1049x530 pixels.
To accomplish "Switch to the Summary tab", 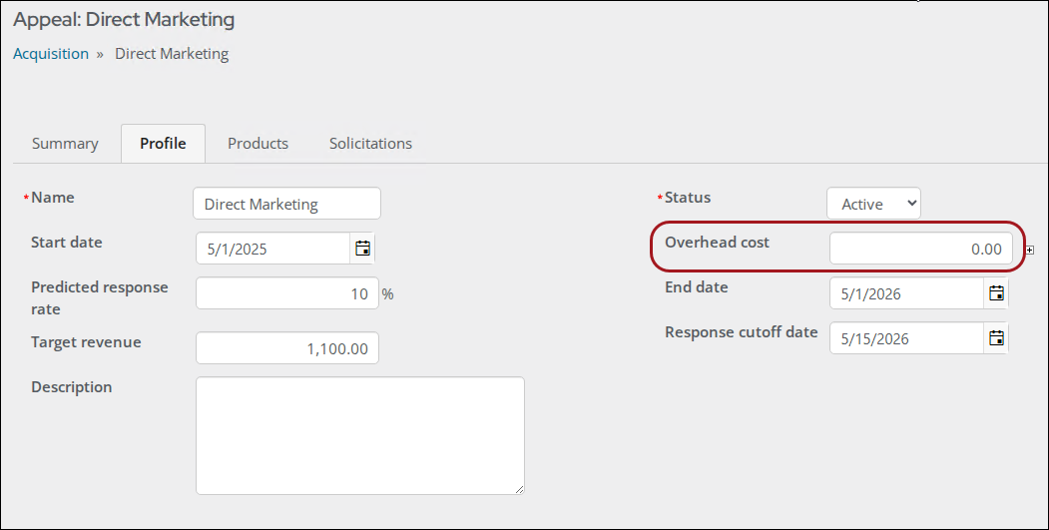I will [x=65, y=143].
